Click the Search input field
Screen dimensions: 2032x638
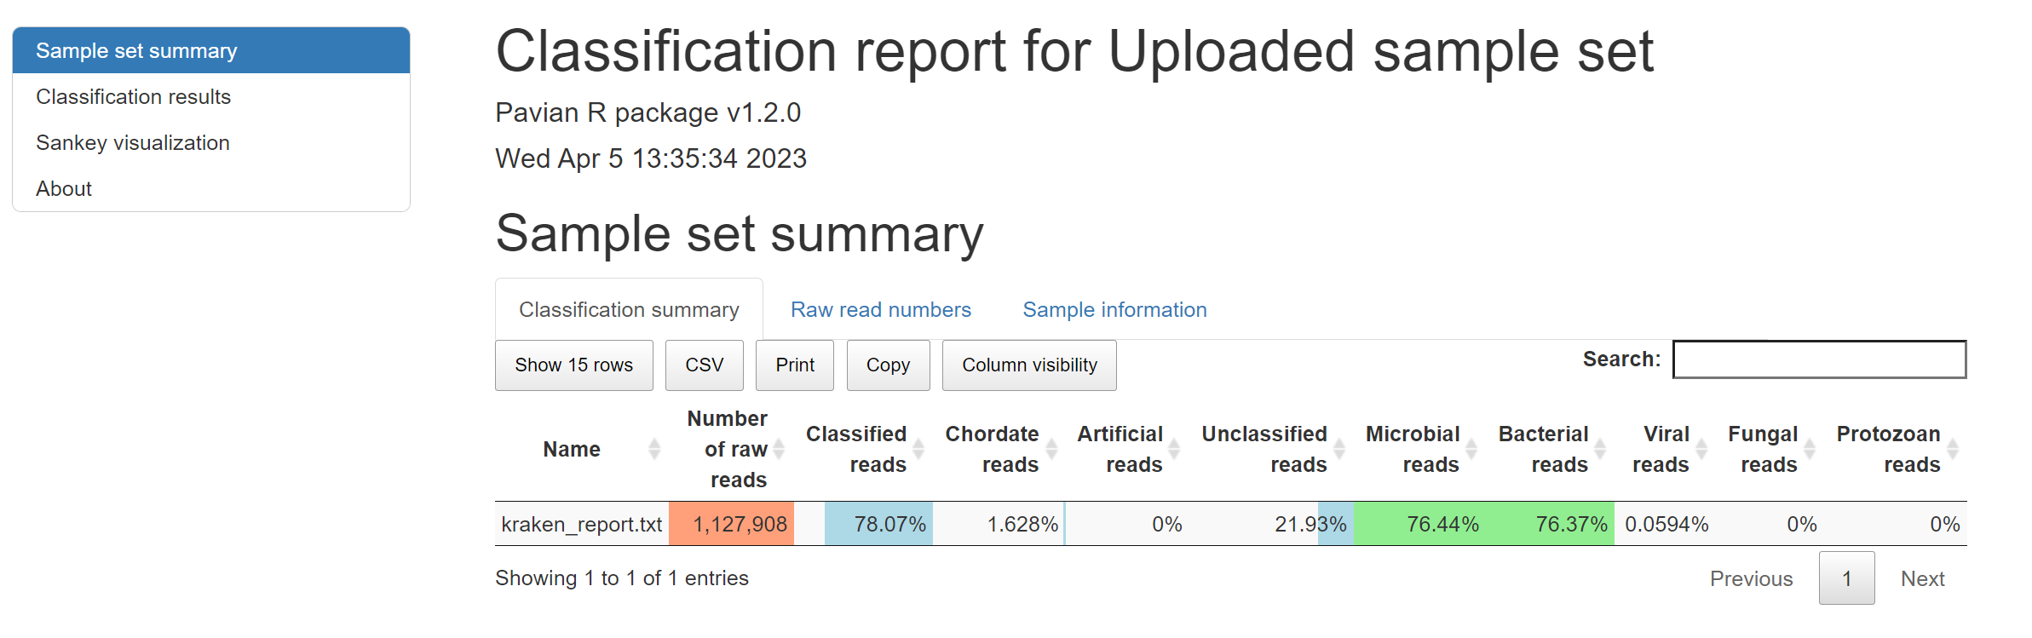click(1819, 359)
